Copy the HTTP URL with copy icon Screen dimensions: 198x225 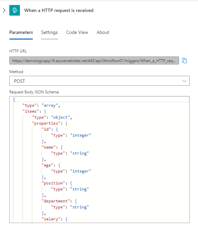pos(184,60)
